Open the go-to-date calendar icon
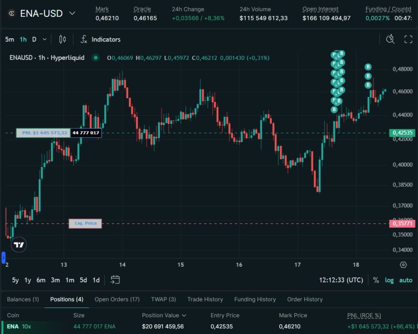This screenshot has width=418, height=334. (x=116, y=280)
